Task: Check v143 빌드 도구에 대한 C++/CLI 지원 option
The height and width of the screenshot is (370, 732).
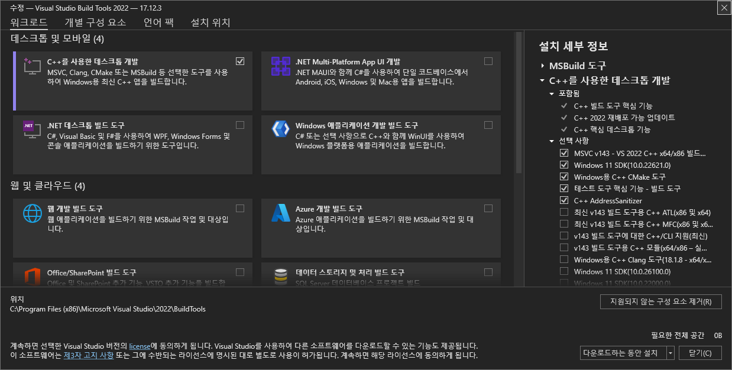Action: pyautogui.click(x=563, y=236)
